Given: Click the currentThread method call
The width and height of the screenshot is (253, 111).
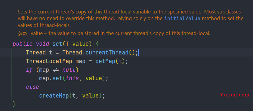Looking at the screenshot, I should click(x=107, y=52).
